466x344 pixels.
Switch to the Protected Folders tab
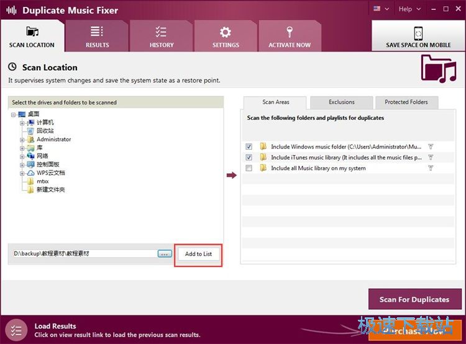(406, 102)
